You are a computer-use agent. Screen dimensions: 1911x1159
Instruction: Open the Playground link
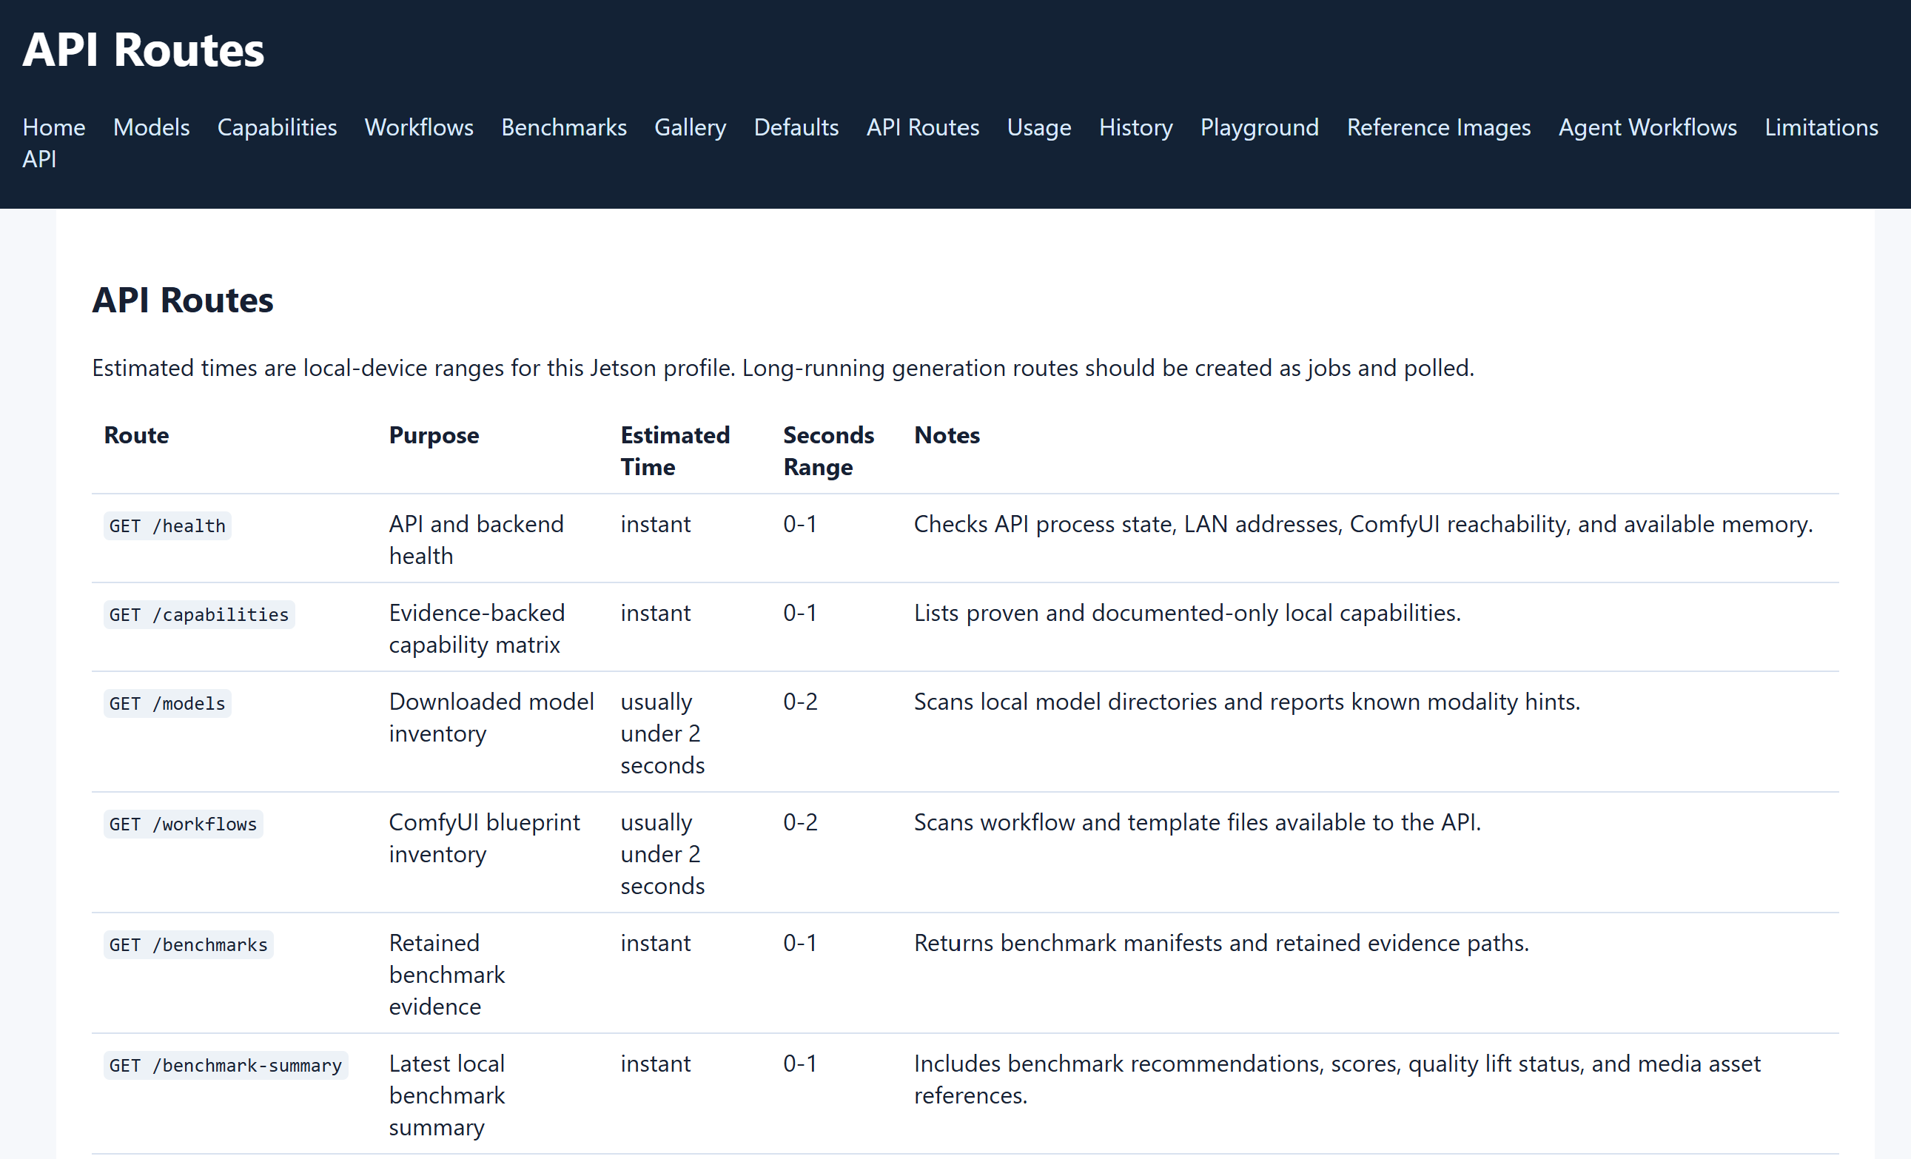[x=1260, y=127]
